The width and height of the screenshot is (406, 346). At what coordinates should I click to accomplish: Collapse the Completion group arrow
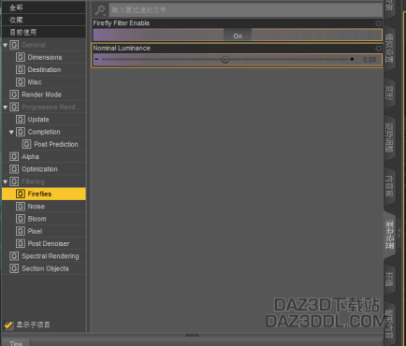pos(11,132)
